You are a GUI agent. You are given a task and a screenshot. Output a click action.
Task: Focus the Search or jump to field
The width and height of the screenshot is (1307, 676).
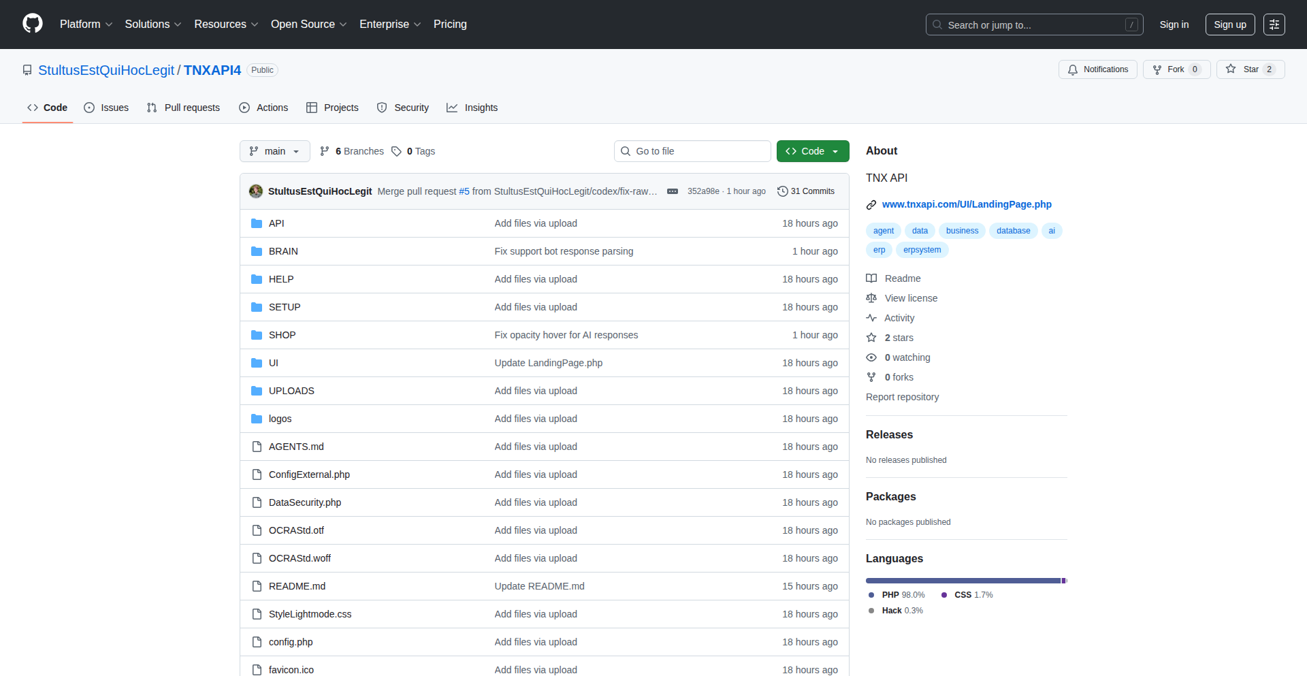[x=1034, y=25]
